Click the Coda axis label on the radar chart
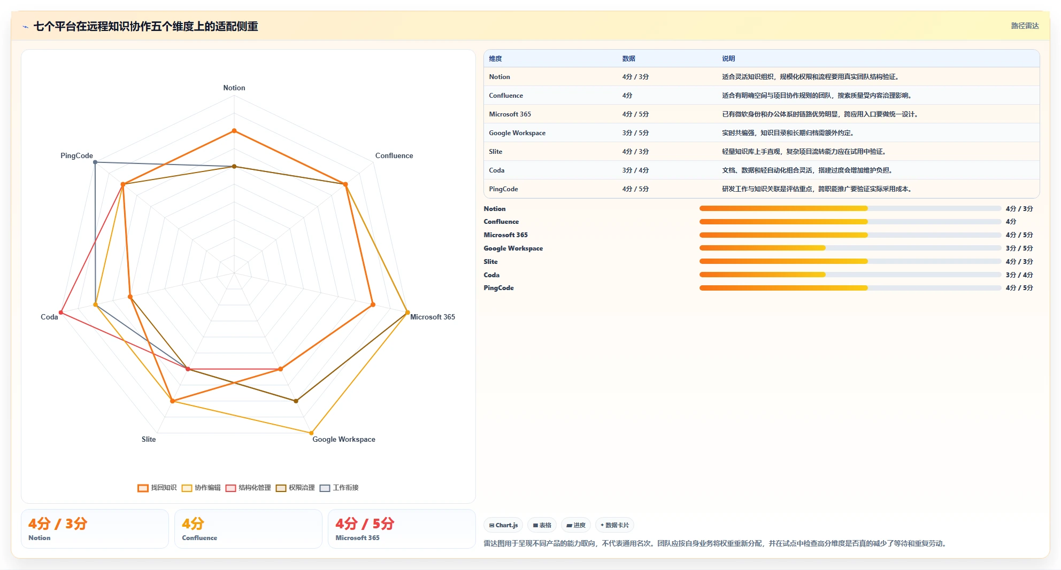The width and height of the screenshot is (1061, 570). pyautogui.click(x=49, y=317)
